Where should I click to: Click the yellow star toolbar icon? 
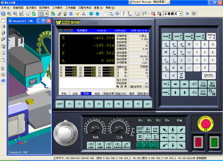[x=77, y=14]
